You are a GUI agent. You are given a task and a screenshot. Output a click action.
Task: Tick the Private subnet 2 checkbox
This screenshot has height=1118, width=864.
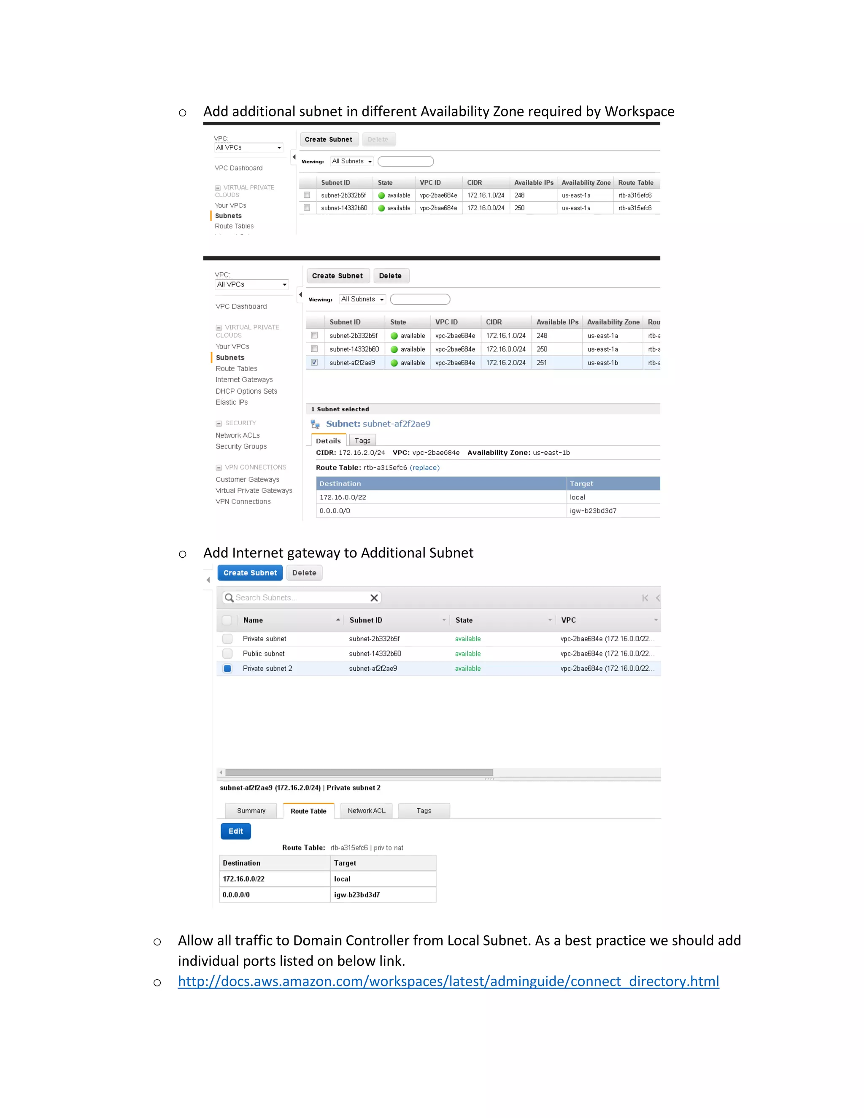coord(227,668)
